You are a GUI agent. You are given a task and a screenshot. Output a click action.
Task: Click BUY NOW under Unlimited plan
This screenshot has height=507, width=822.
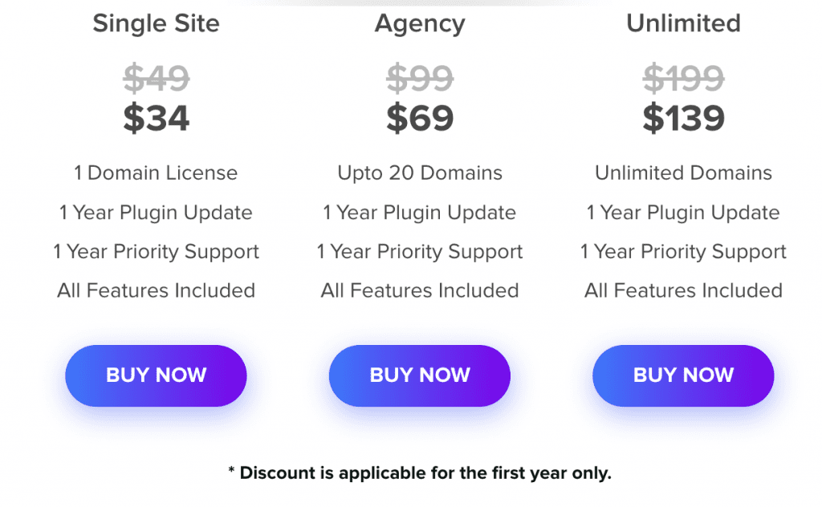pos(683,375)
